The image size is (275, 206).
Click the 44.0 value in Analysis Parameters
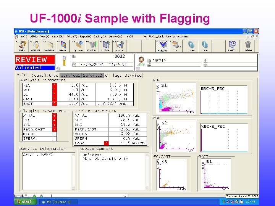(73, 95)
